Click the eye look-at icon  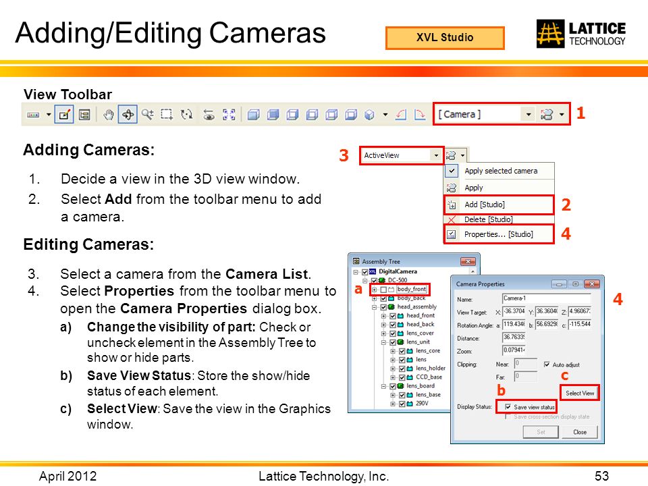209,115
